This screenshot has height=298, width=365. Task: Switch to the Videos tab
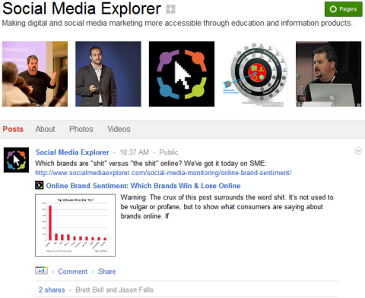tap(119, 129)
